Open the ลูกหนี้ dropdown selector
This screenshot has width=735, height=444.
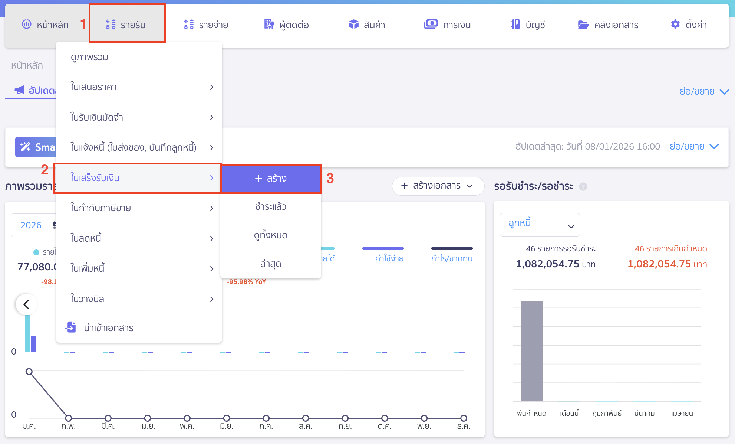pyautogui.click(x=540, y=225)
